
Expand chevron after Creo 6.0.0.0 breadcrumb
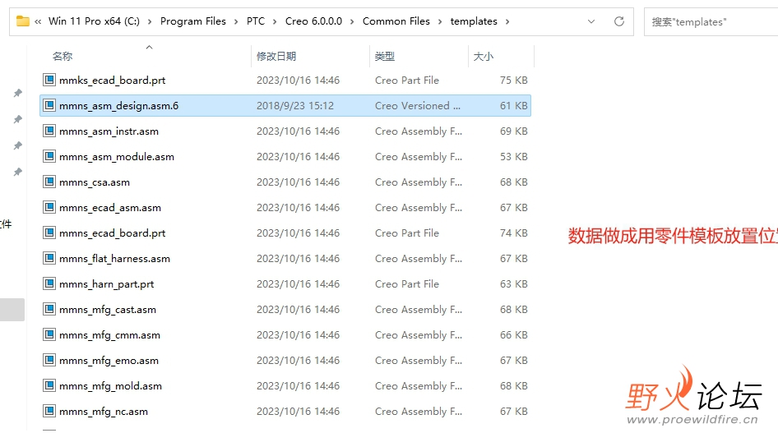pyautogui.click(x=352, y=22)
